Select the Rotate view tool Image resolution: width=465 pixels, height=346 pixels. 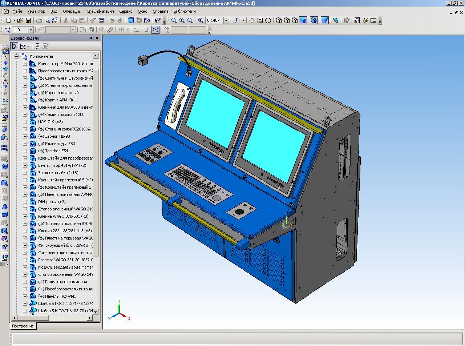[268, 20]
